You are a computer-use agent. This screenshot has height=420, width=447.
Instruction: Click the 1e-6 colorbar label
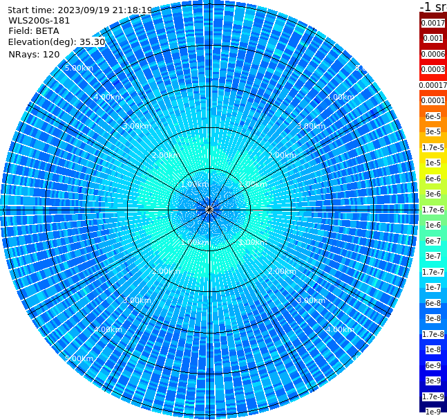pyautogui.click(x=433, y=225)
